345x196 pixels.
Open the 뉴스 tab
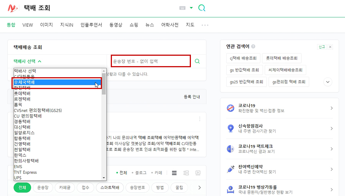point(149,25)
